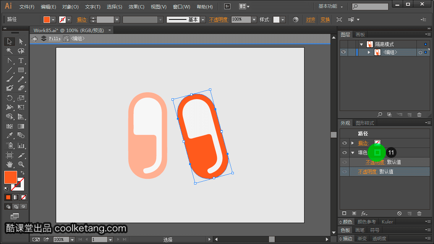Select the Type tool
Viewport: 434px width, 244px height.
click(21, 60)
